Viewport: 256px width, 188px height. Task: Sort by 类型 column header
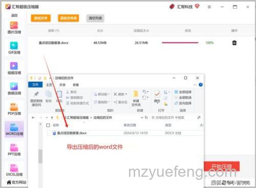168,125
